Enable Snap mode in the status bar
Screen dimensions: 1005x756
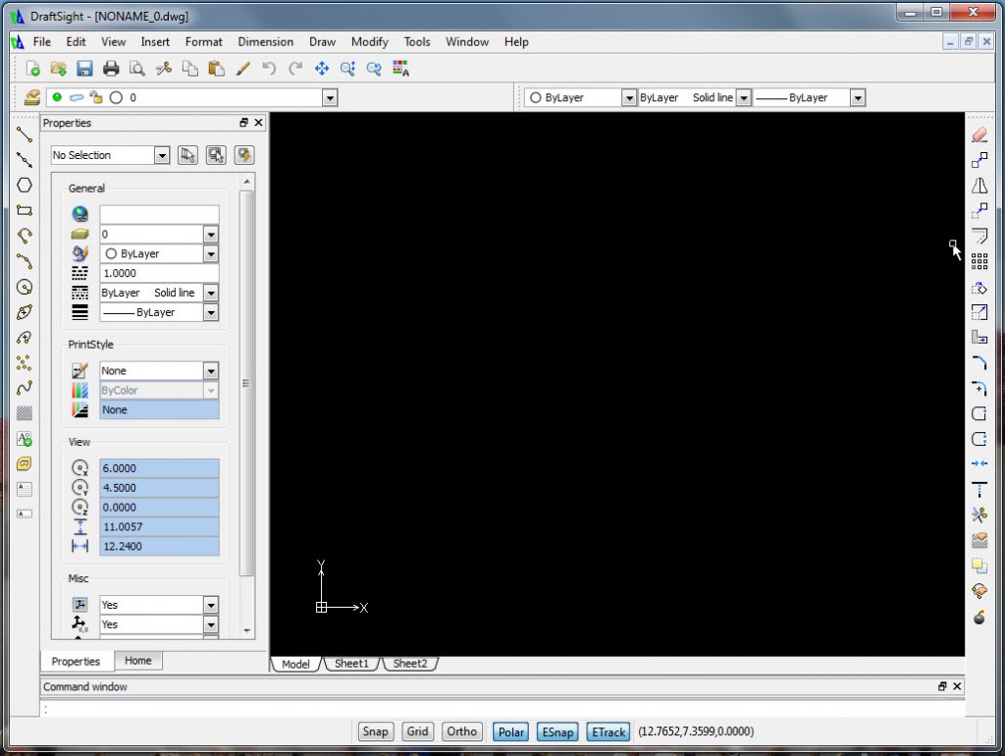tap(375, 731)
